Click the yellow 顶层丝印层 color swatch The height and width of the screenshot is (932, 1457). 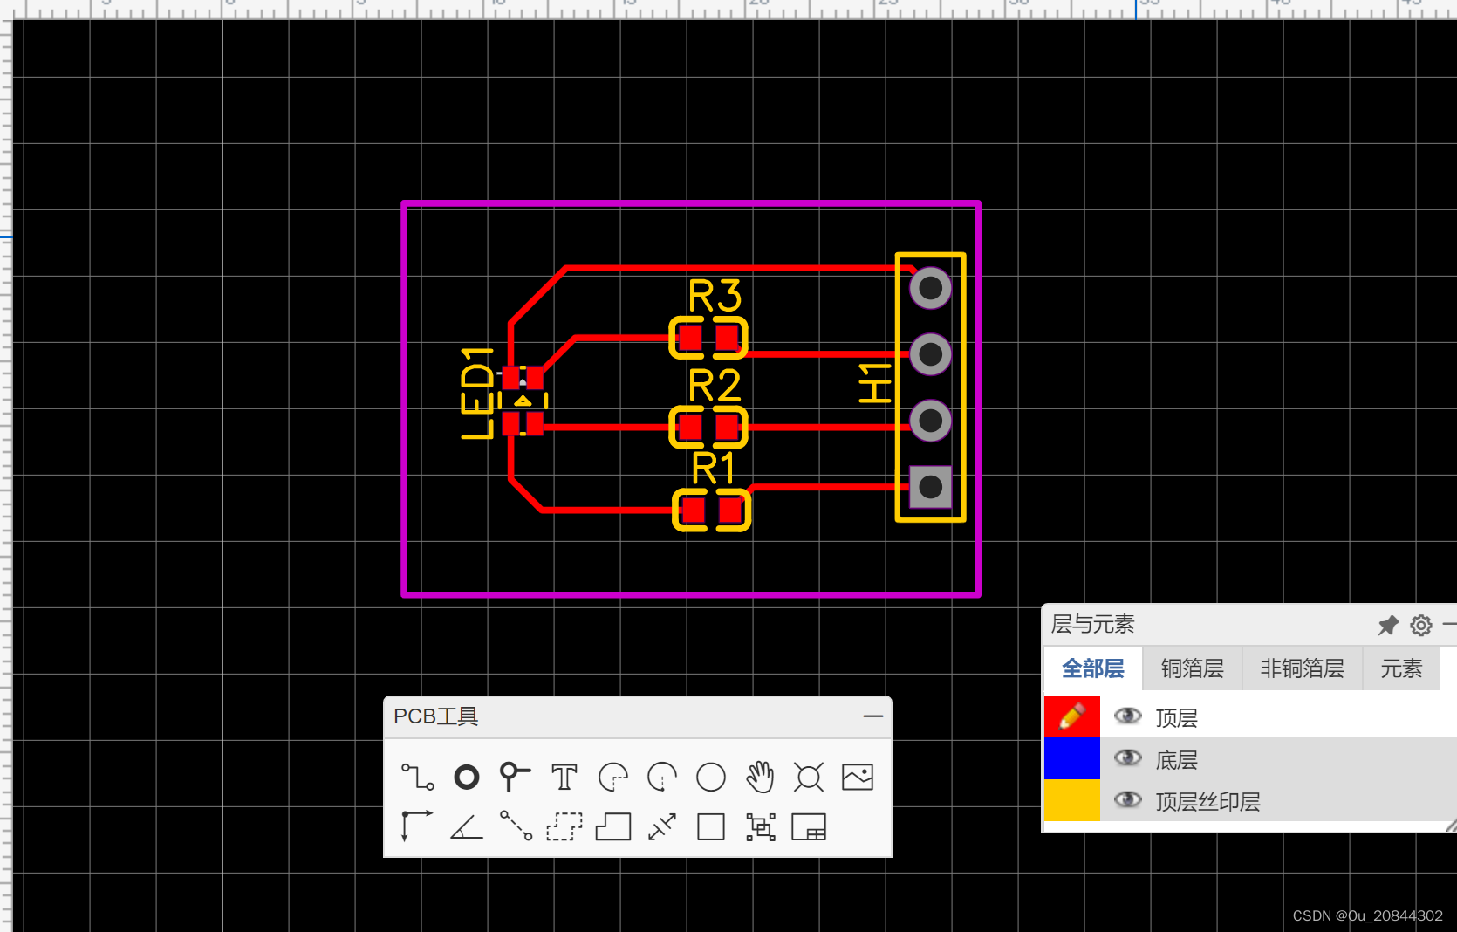tap(1072, 800)
